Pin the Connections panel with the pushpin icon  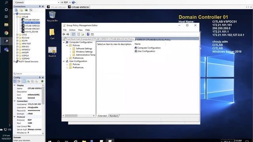click(x=40, y=6)
